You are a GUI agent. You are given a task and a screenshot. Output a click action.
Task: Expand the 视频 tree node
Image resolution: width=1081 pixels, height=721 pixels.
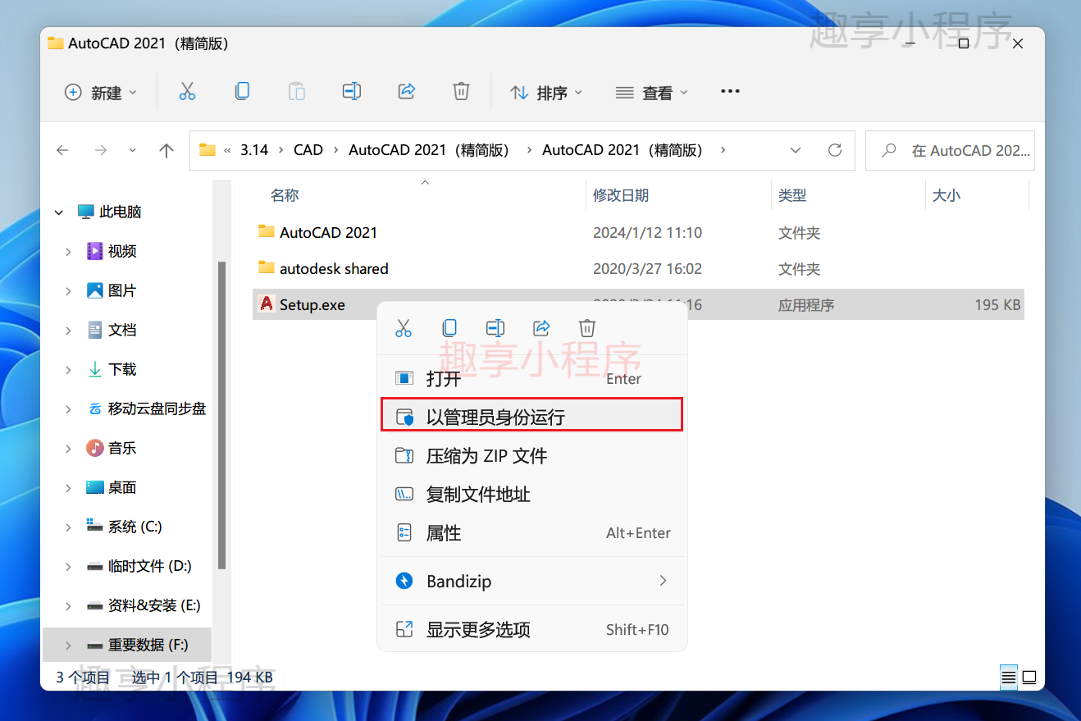pos(69,251)
